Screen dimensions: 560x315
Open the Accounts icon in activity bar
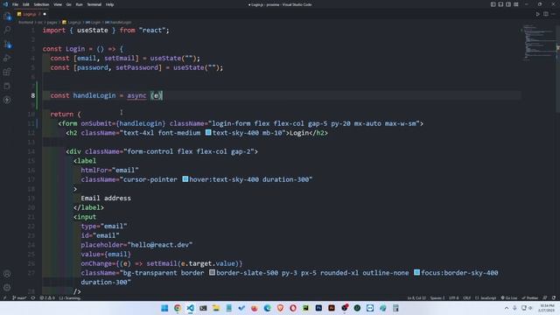tap(7, 274)
